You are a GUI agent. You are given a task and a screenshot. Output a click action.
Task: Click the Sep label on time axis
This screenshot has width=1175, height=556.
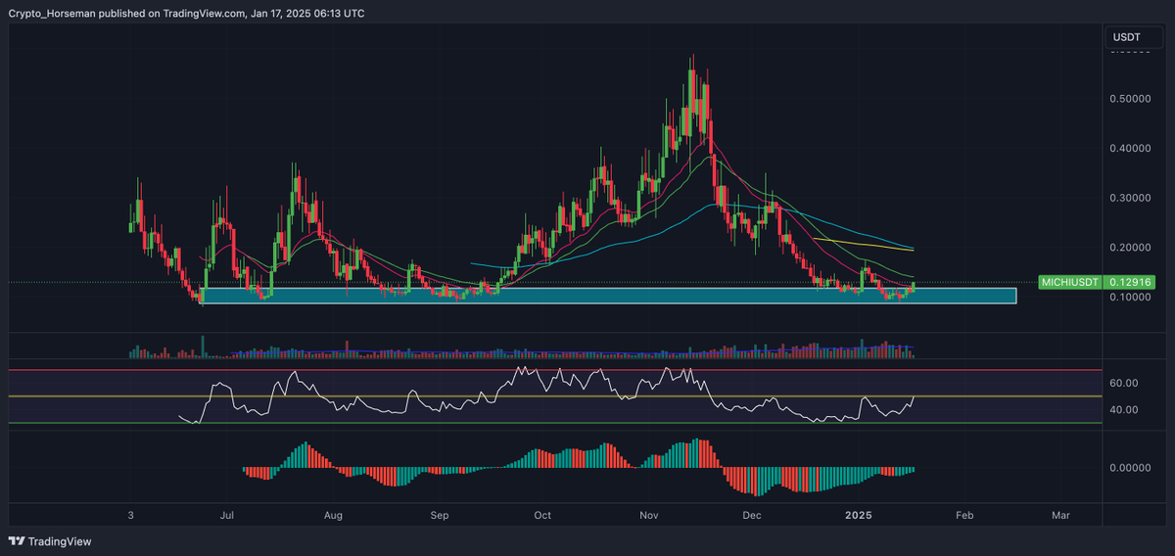pos(440,514)
